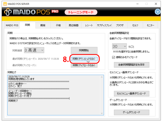
Task: Click the 最終同期(アップロード) label
Action: coord(24,65)
